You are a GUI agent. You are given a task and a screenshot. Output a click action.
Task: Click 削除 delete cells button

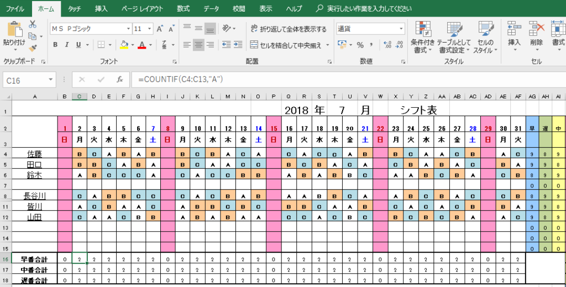click(x=536, y=37)
